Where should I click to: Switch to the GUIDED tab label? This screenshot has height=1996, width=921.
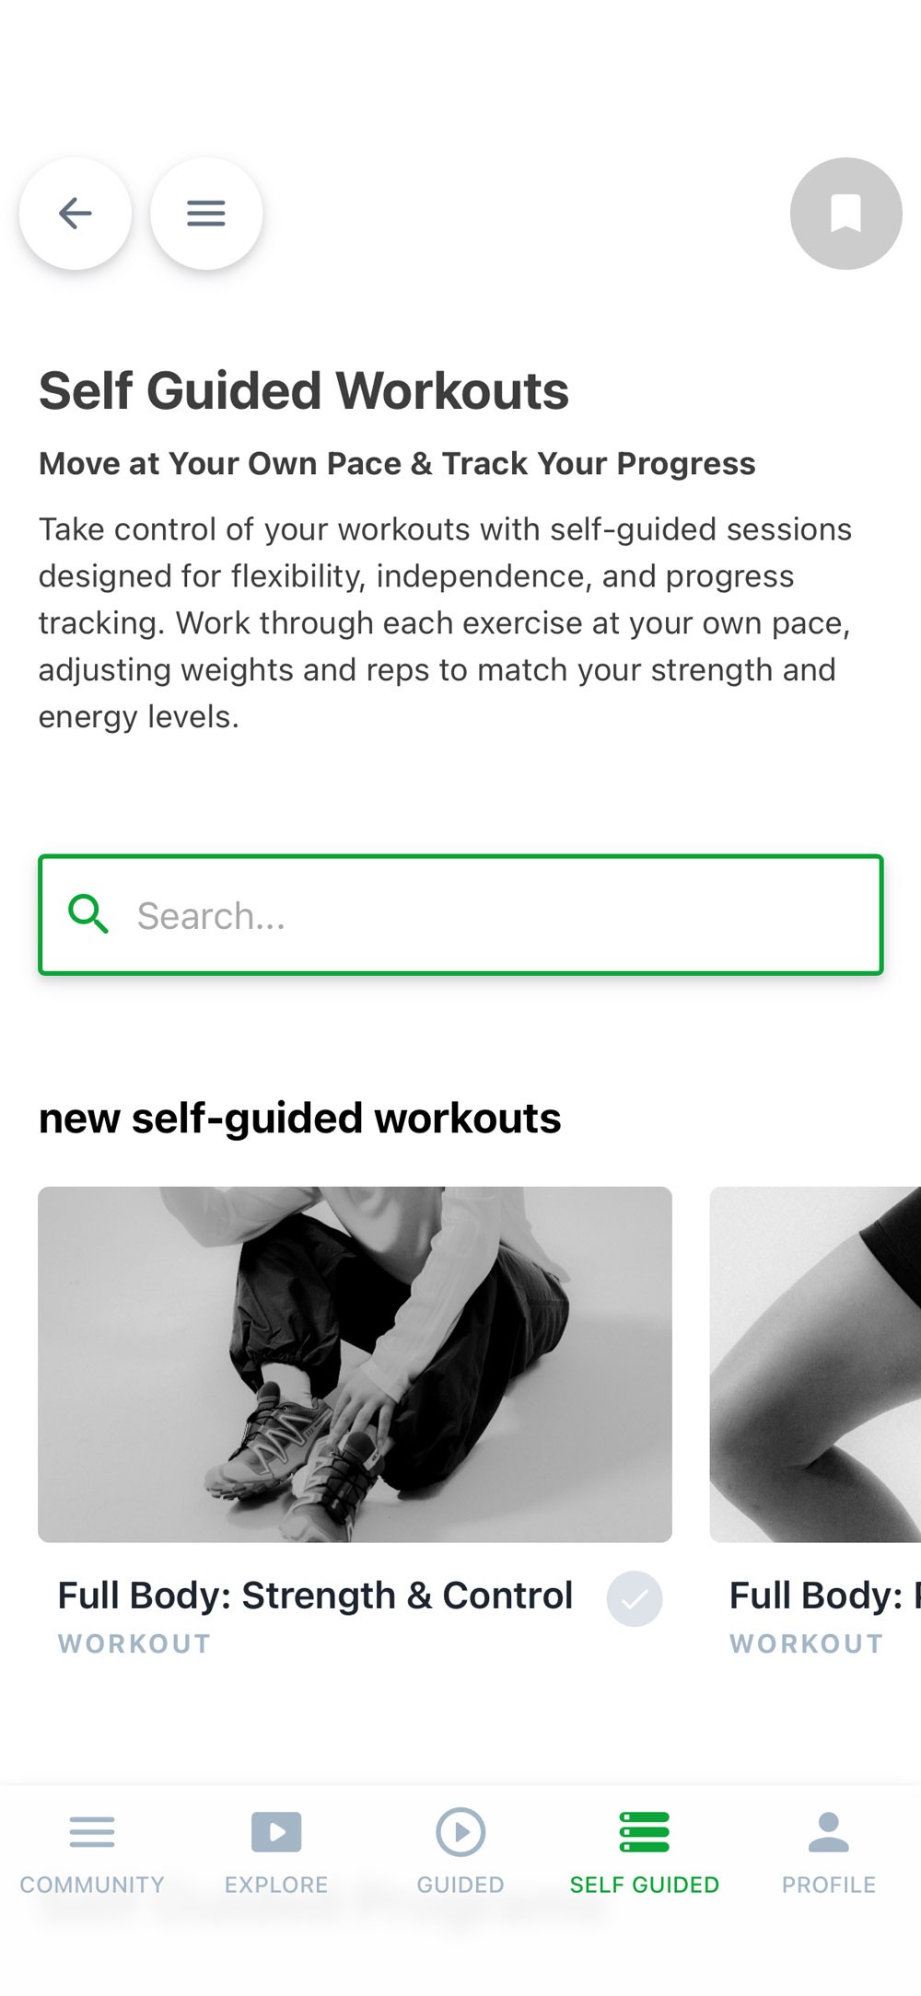point(460,1885)
